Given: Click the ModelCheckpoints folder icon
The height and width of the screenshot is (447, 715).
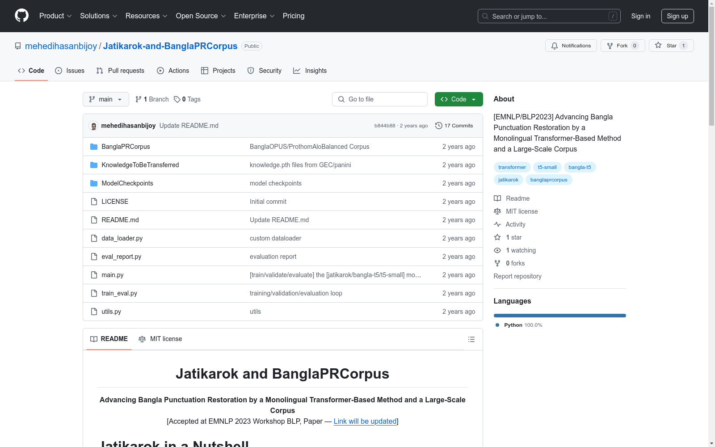Looking at the screenshot, I should pos(94,183).
